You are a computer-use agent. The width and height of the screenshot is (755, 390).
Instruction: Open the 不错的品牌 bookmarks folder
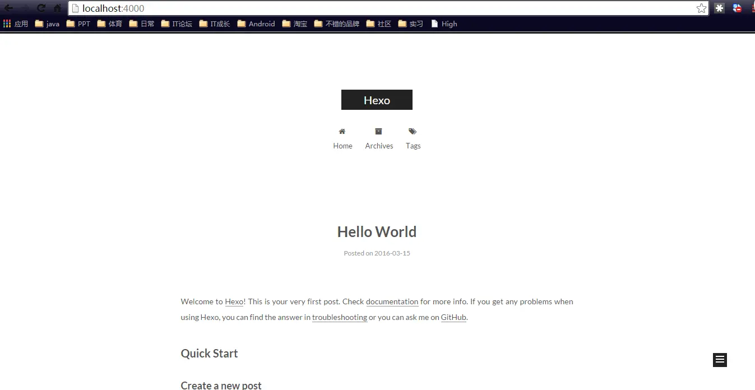tap(336, 24)
